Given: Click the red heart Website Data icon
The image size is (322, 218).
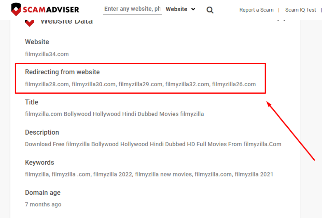Looking at the screenshot, I should click(30, 23).
